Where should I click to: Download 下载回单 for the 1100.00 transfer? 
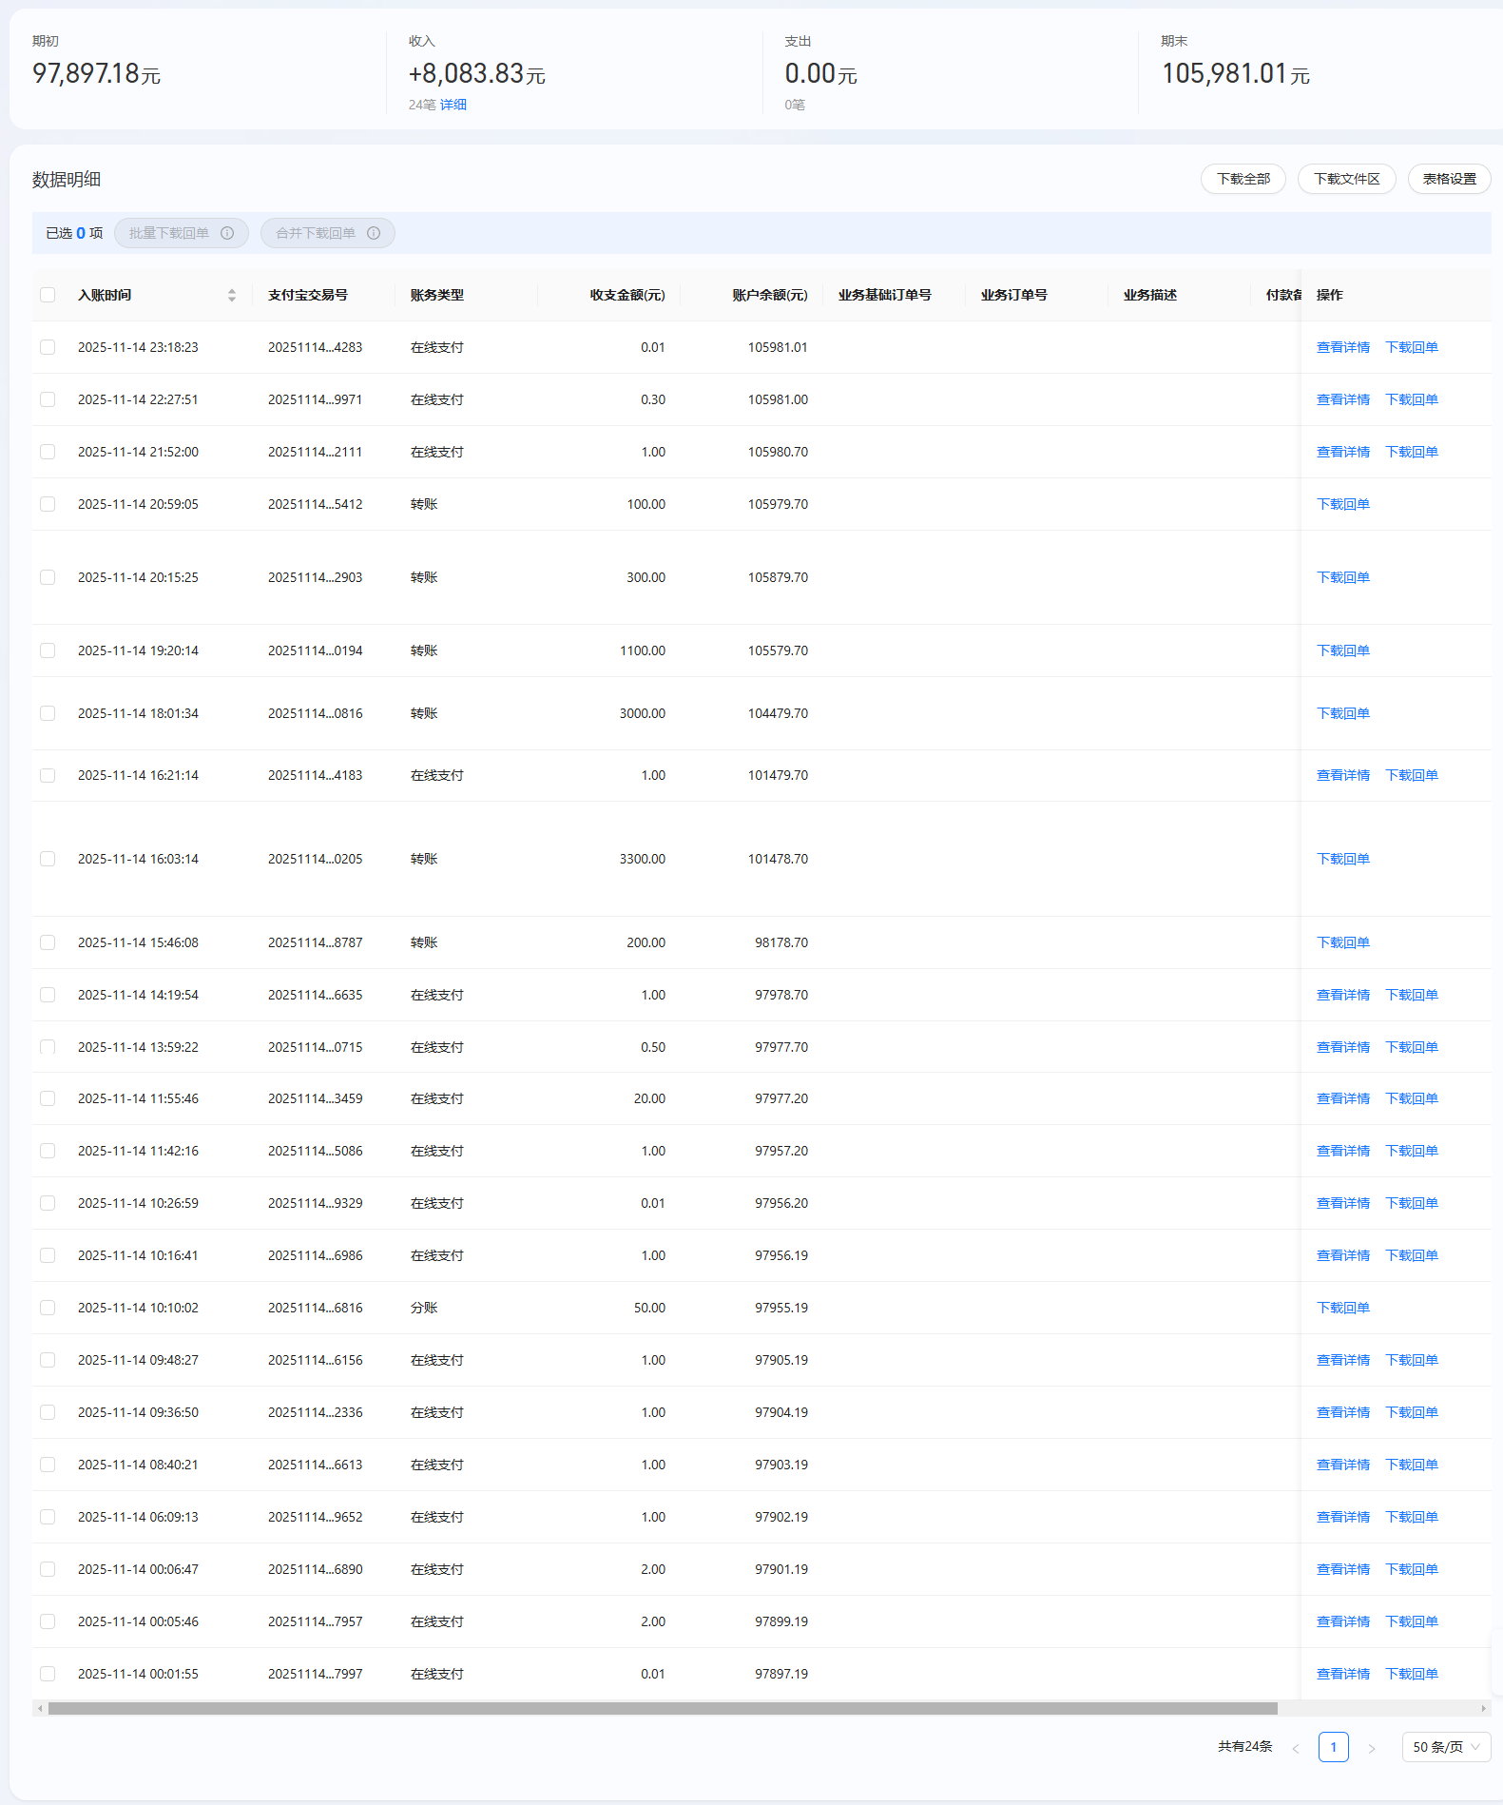click(x=1342, y=650)
